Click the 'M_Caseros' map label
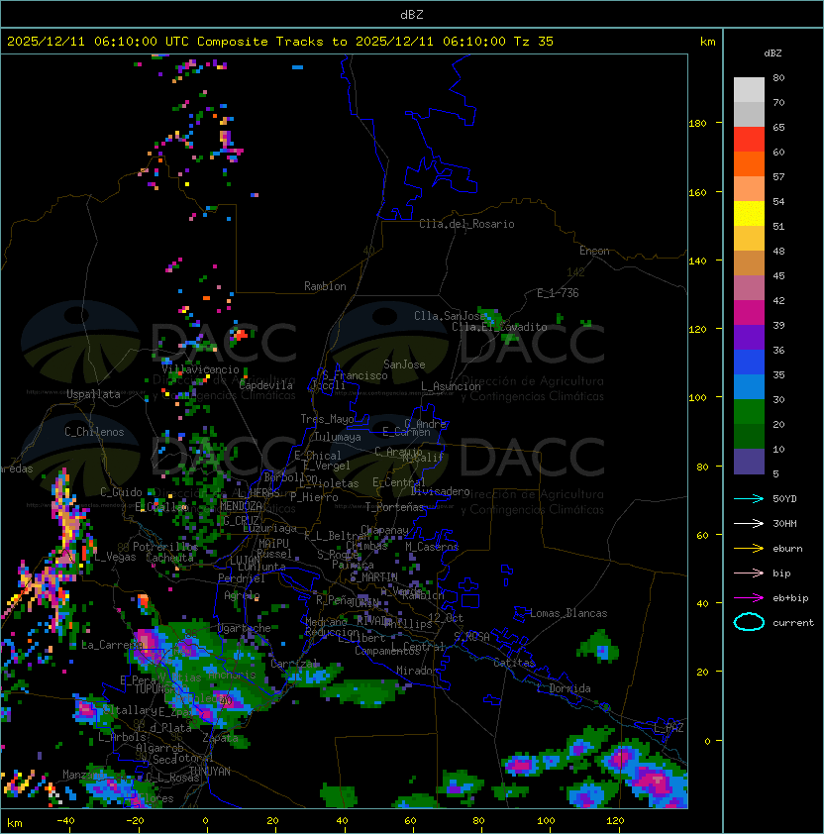This screenshot has height=834, width=824. coord(432,547)
